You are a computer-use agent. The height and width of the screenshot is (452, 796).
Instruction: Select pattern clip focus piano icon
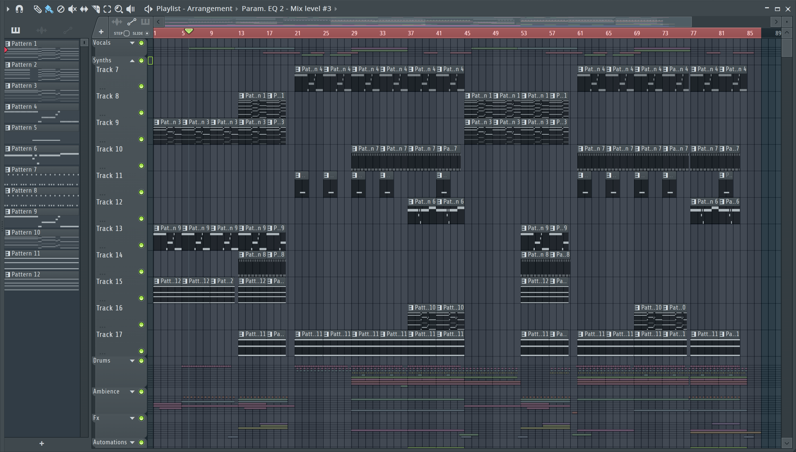pos(145,22)
